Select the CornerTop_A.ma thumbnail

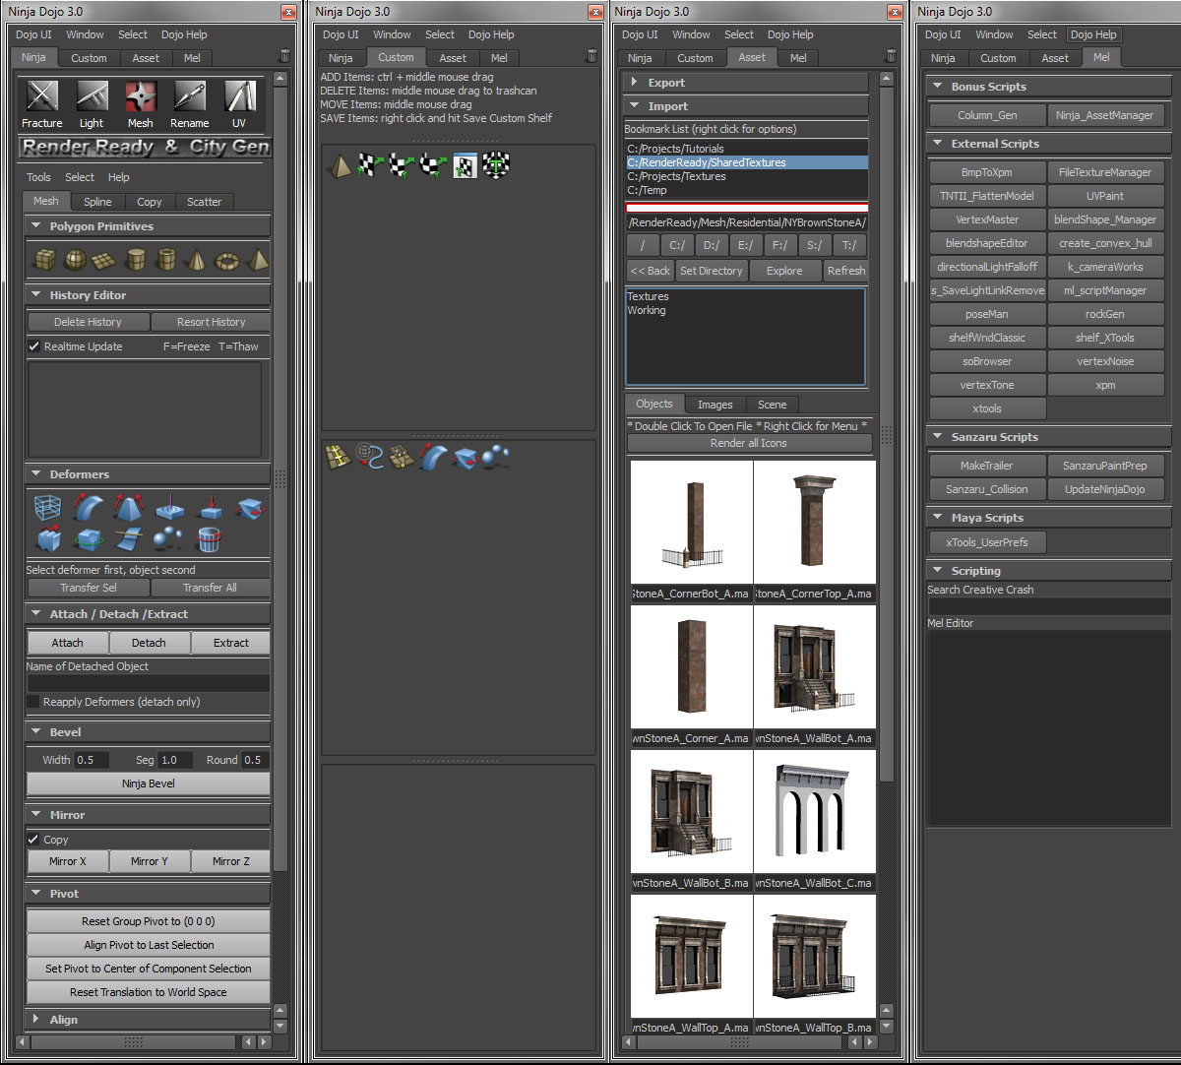coord(815,524)
